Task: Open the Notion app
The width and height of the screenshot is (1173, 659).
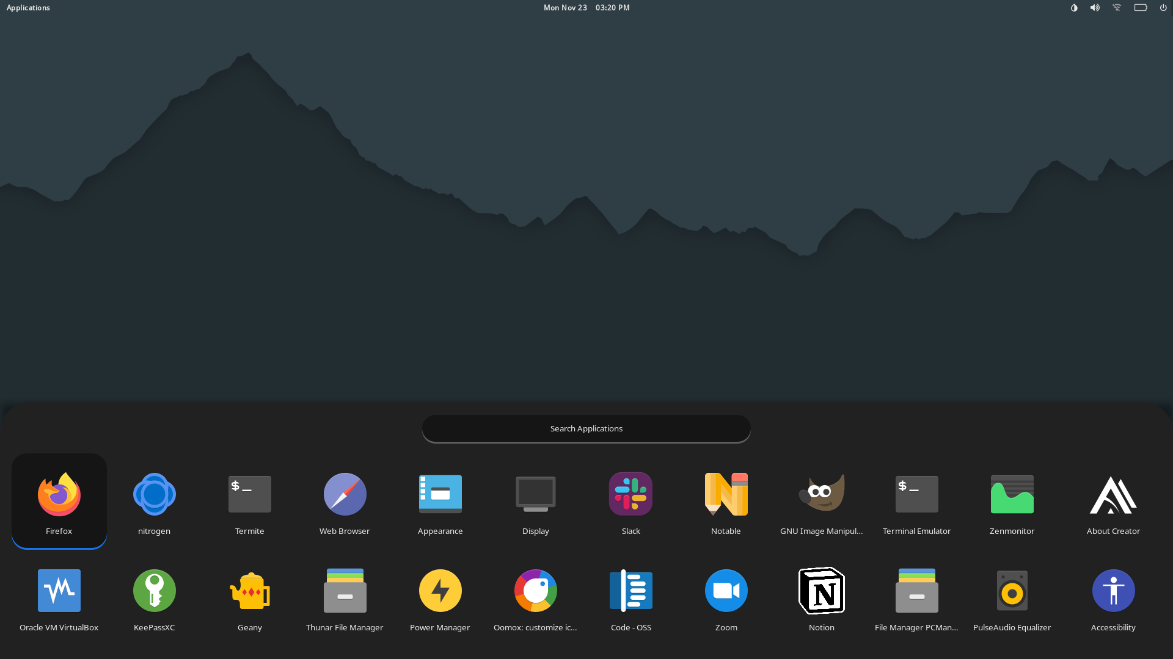Action: [821, 591]
